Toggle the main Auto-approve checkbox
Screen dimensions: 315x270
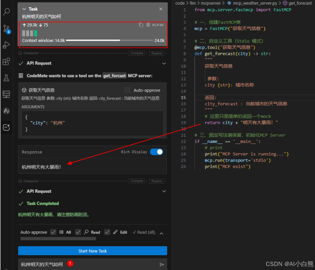click(x=53, y=232)
